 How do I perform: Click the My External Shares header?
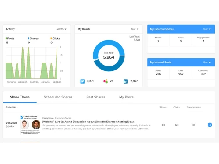pos(162,29)
